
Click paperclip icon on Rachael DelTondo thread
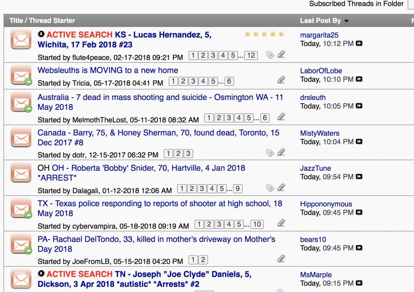click(281, 258)
